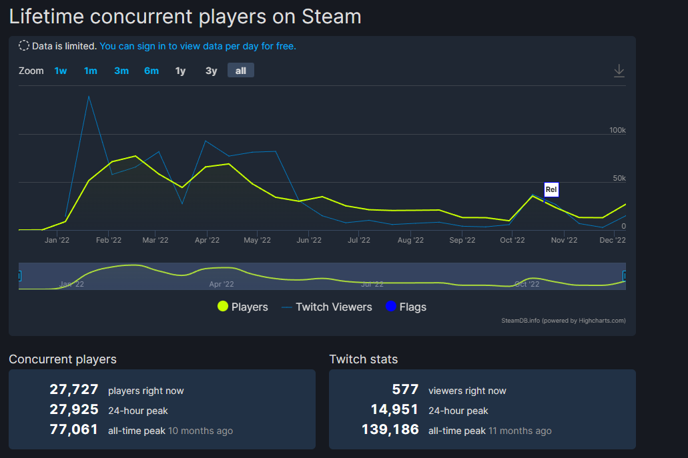Viewport: 688px width, 458px height.
Task: Open the SteamDB.info Highcharts credit link
Action: (563, 321)
